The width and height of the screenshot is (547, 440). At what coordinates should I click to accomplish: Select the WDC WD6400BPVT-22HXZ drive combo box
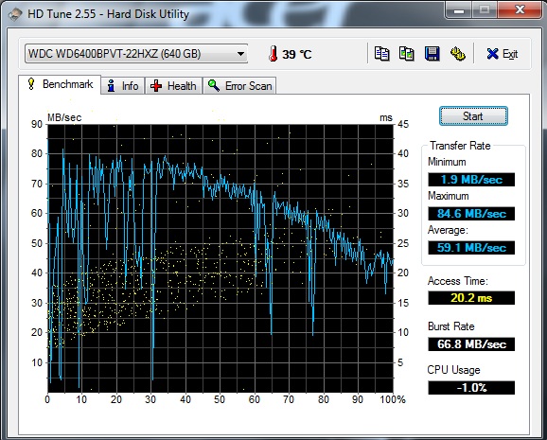point(136,54)
